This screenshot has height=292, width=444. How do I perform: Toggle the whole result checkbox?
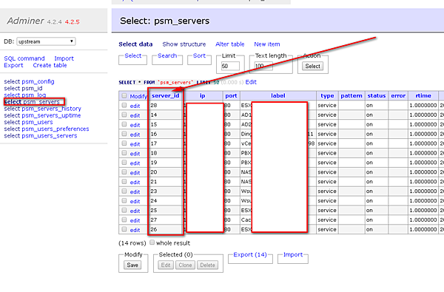click(152, 242)
